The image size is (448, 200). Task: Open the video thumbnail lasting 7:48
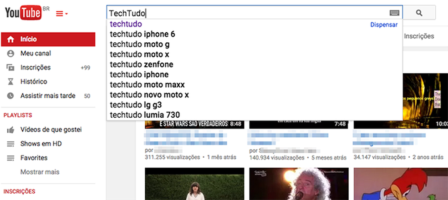click(299, 125)
